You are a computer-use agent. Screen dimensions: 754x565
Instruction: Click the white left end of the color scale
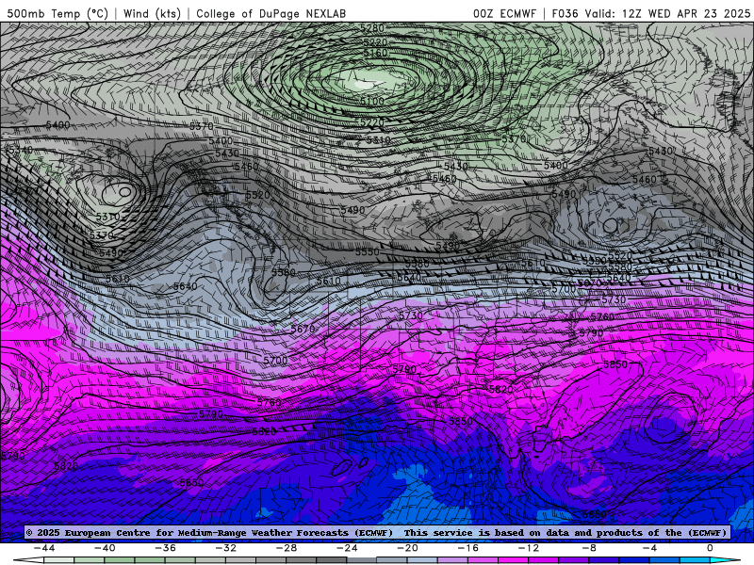point(29,560)
